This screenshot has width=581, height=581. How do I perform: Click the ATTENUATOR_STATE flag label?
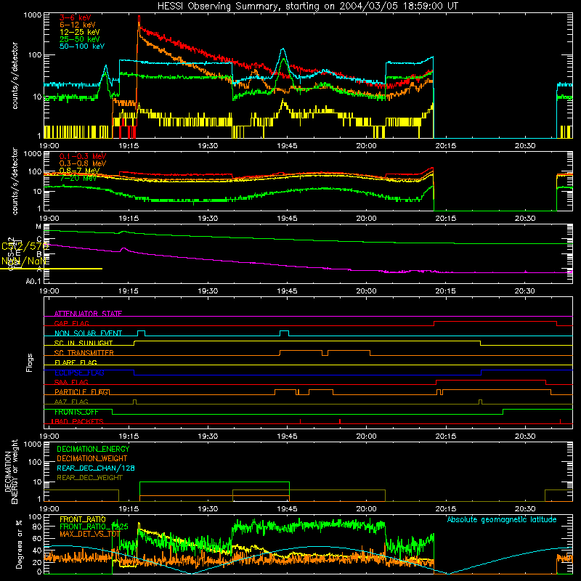click(x=88, y=314)
